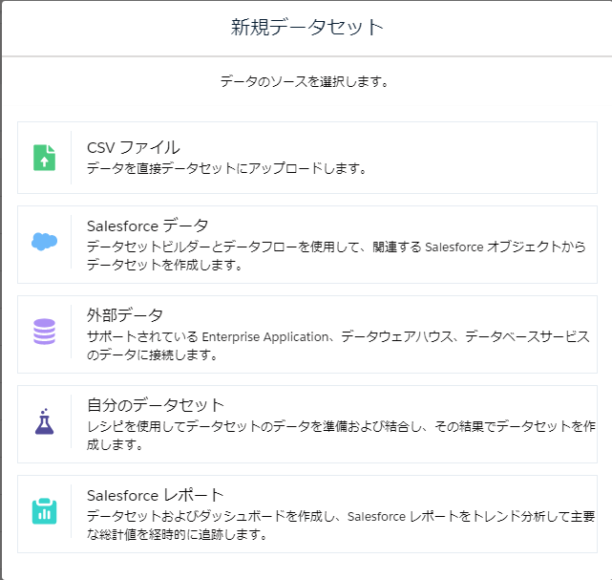This screenshot has height=580, width=612.
Task: Choose the Salesforce データ heading
Action: 147,226
